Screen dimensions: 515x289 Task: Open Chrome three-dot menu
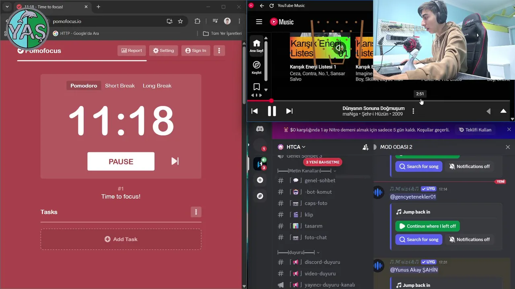239,21
